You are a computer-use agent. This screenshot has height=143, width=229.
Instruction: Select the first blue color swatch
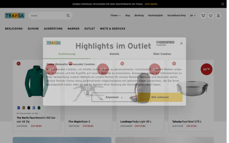tap(19, 108)
